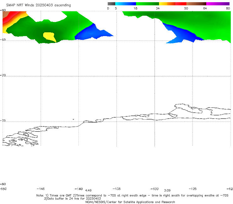This screenshot has width=233, height=204.
Task: Click the longitude label '-130'
Action: (155, 189)
